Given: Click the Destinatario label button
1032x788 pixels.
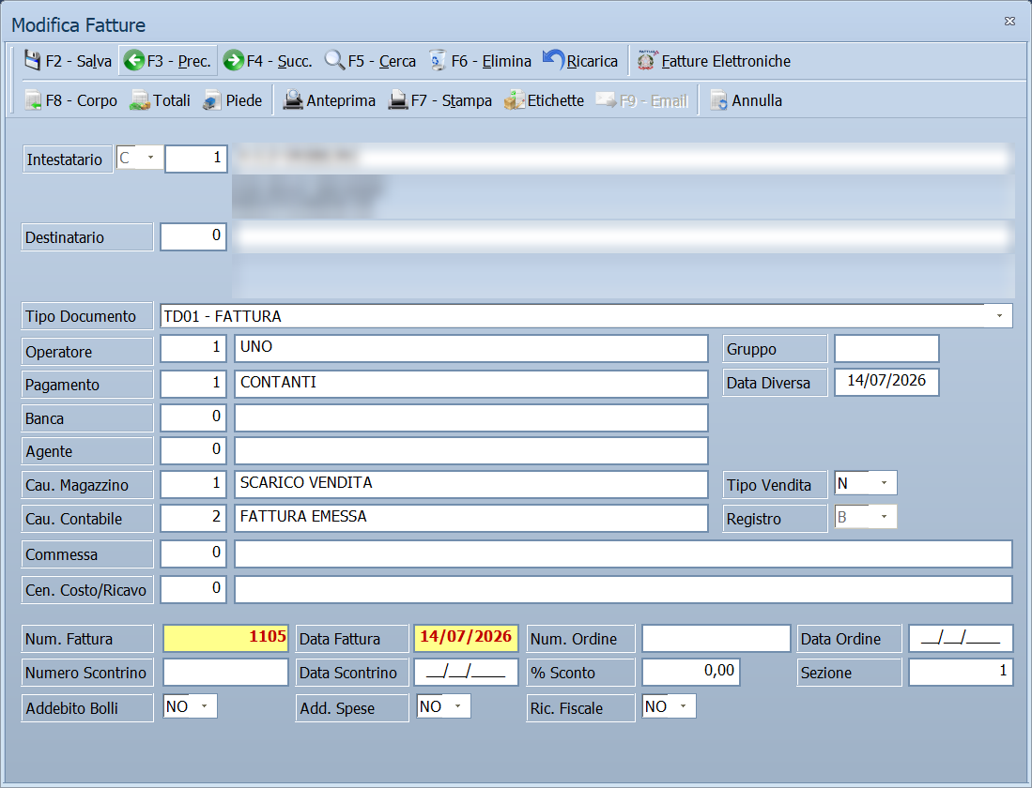Looking at the screenshot, I should point(87,237).
